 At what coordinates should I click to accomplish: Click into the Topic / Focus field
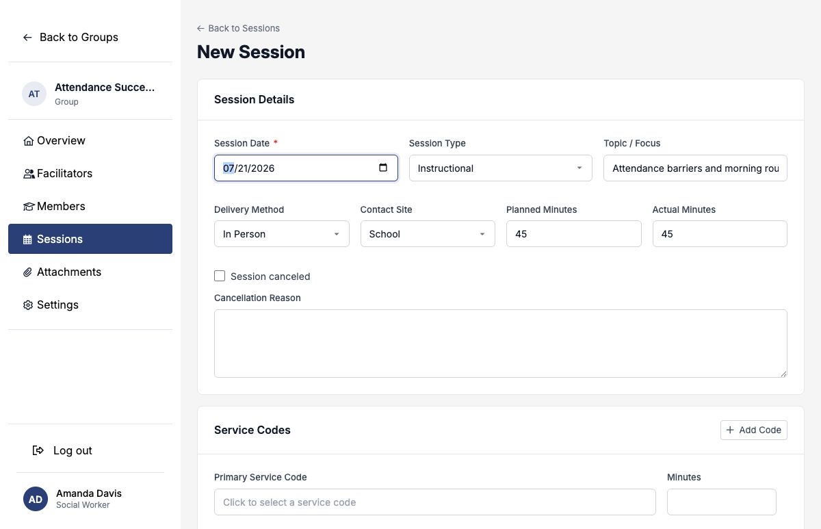coord(695,168)
